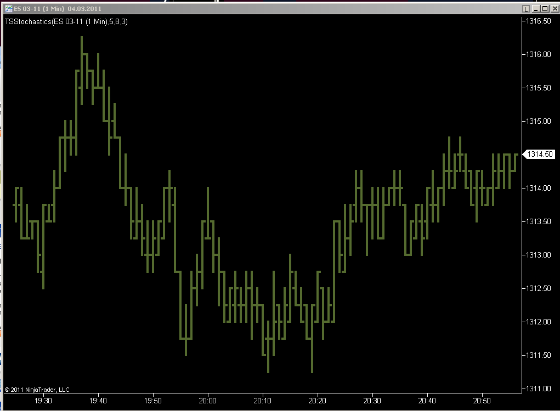
Task: Click the 1316.50 price axis label
Action: click(539, 21)
